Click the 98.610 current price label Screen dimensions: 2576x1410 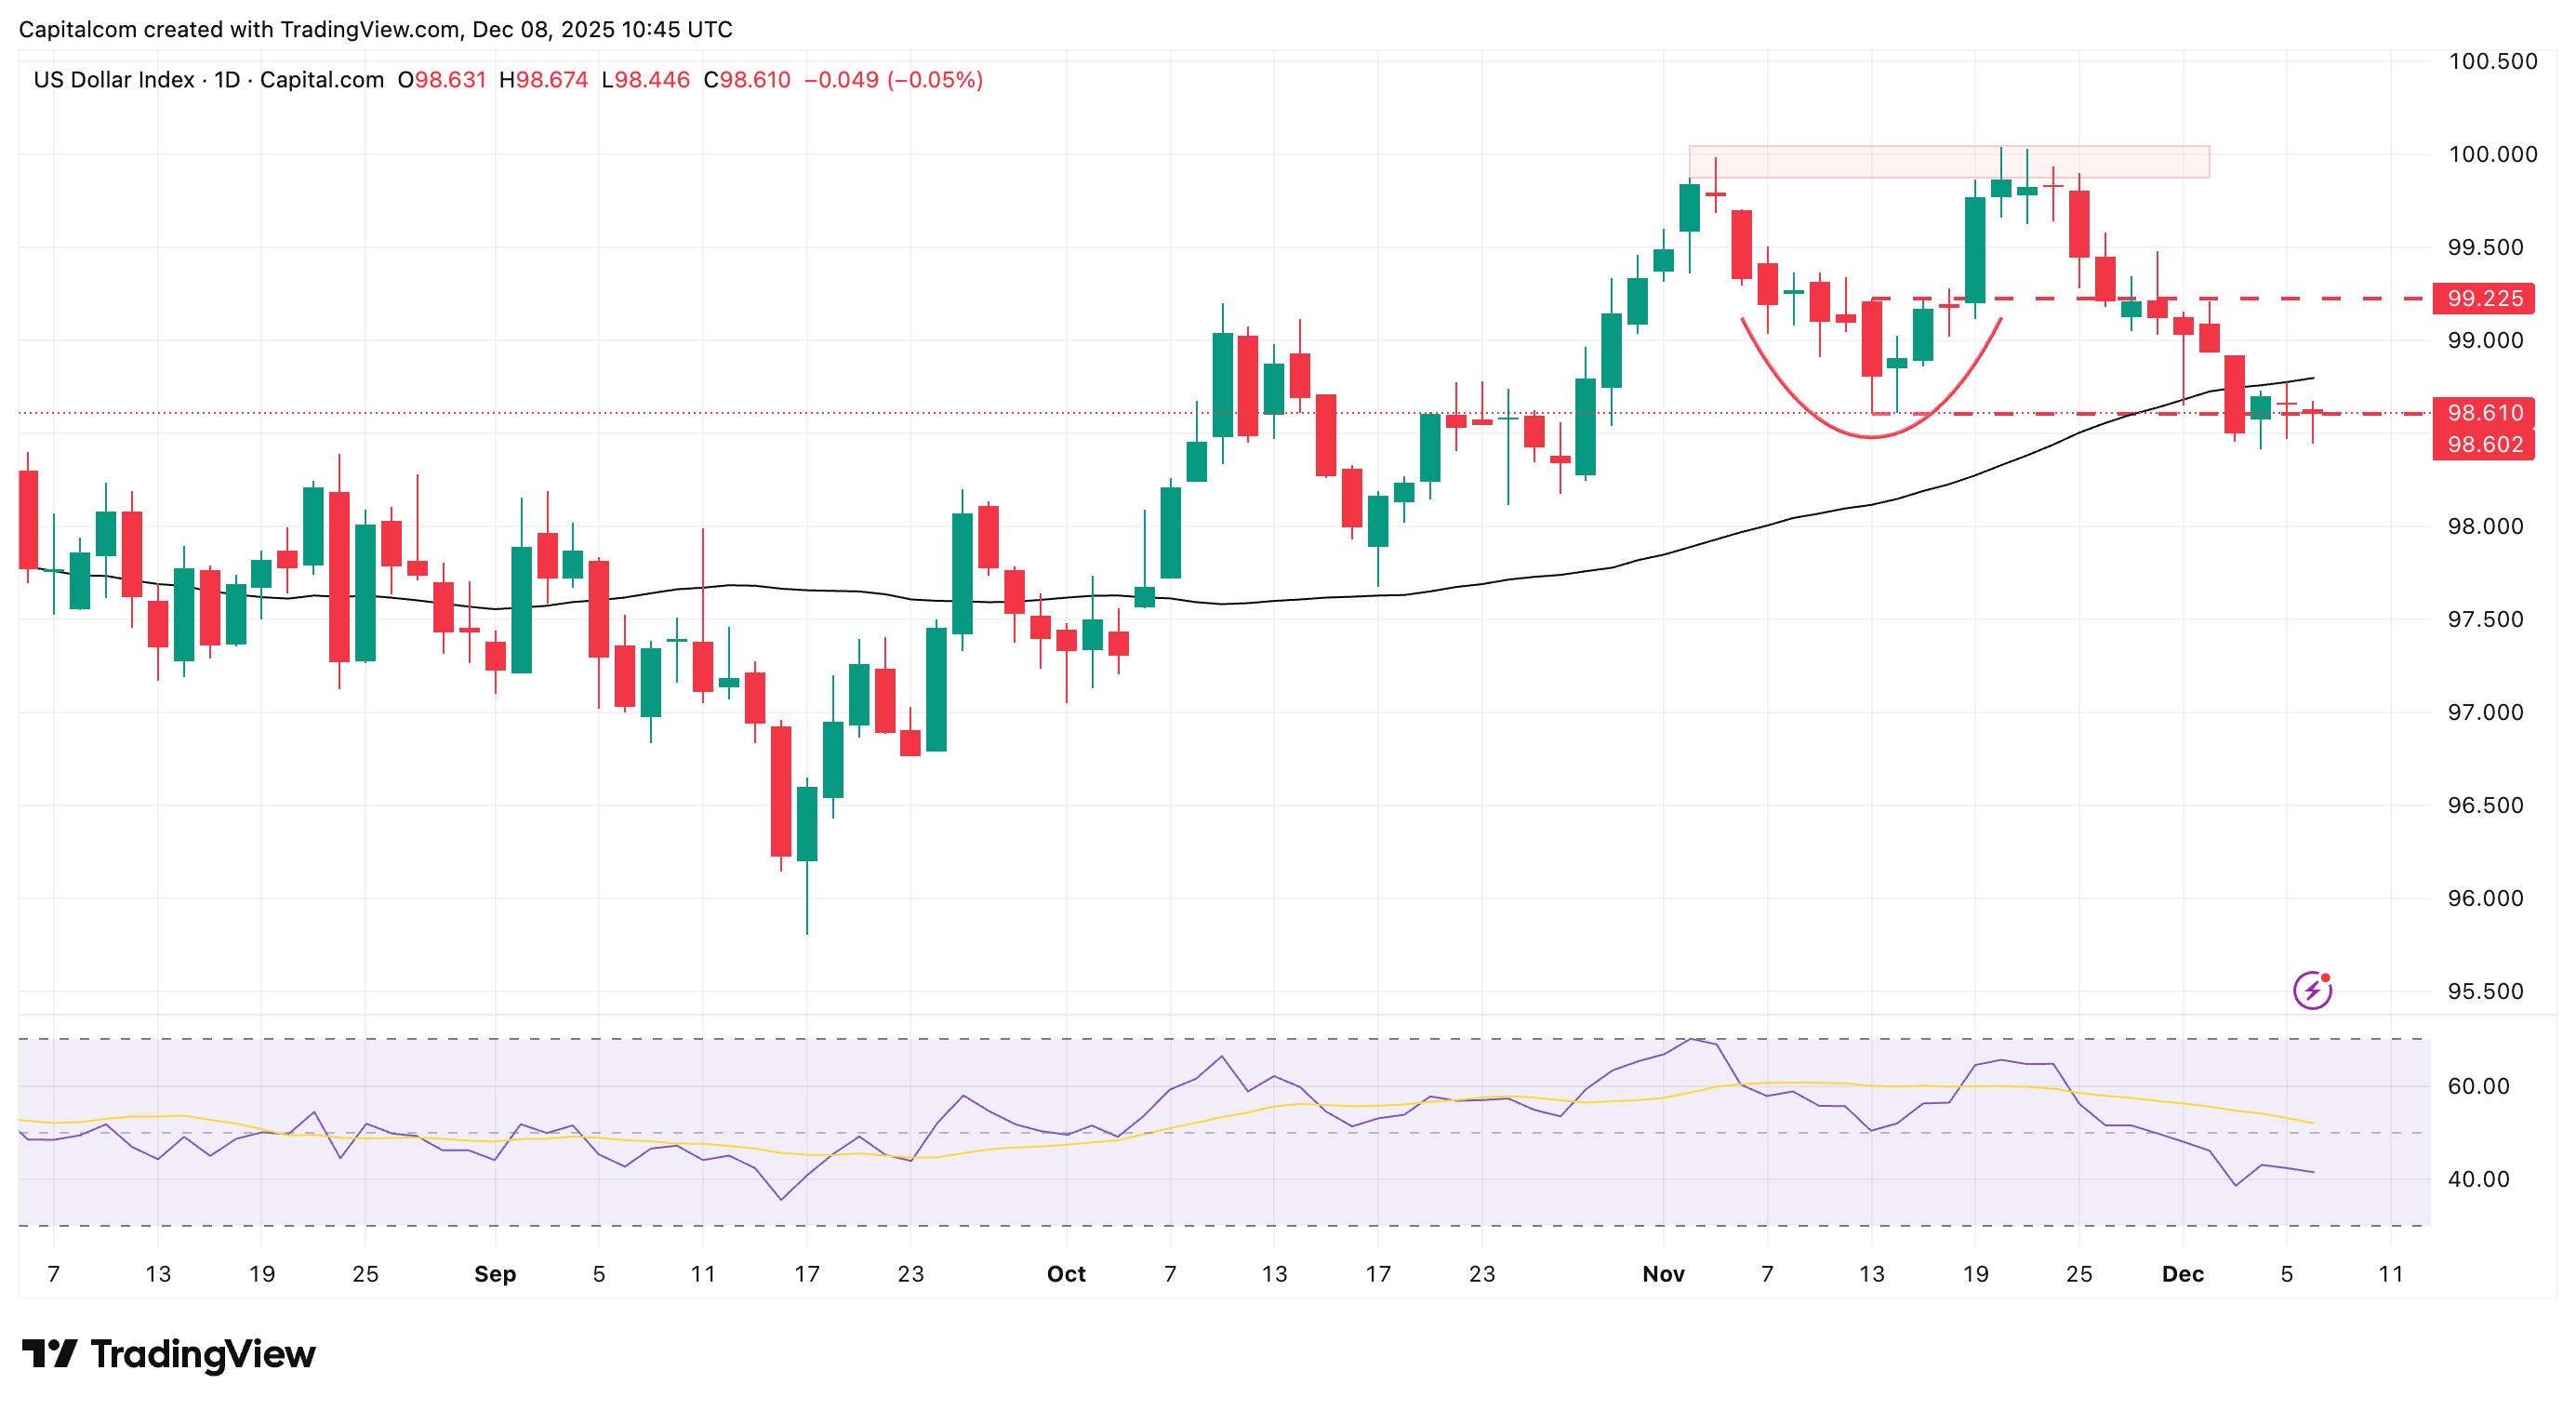point(2483,412)
